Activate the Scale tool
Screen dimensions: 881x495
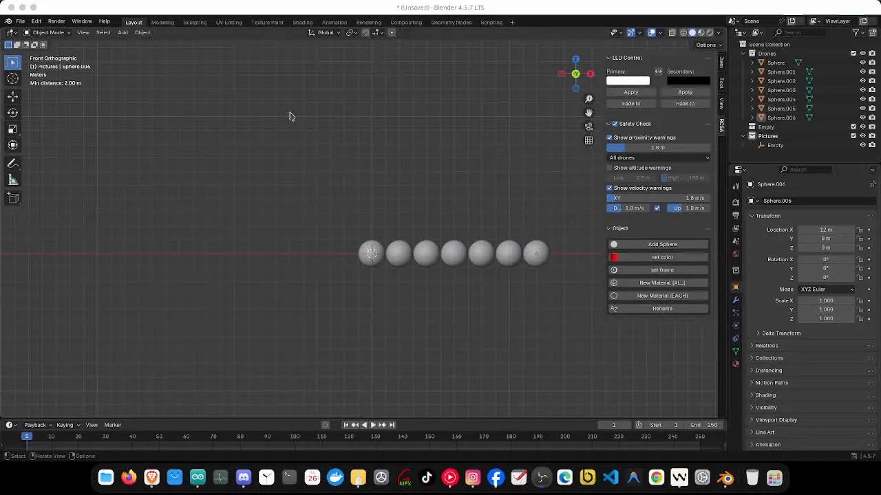point(12,129)
